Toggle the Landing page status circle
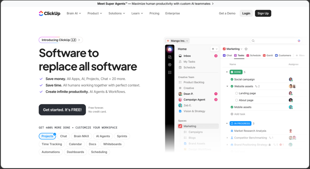310x169 pixels. pos(236,93)
